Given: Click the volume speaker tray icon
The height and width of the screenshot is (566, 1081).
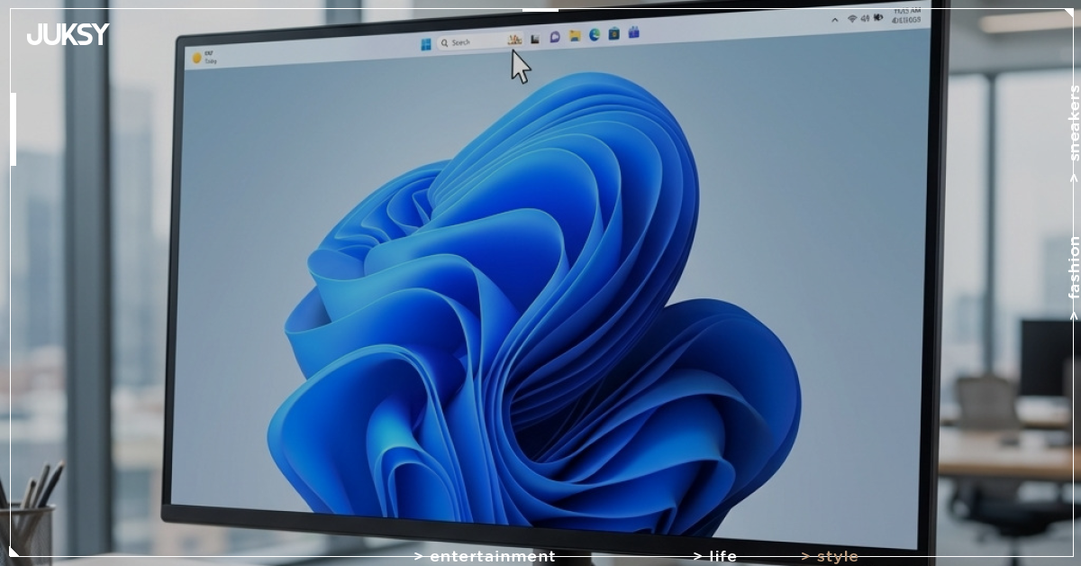Looking at the screenshot, I should click(x=865, y=18).
